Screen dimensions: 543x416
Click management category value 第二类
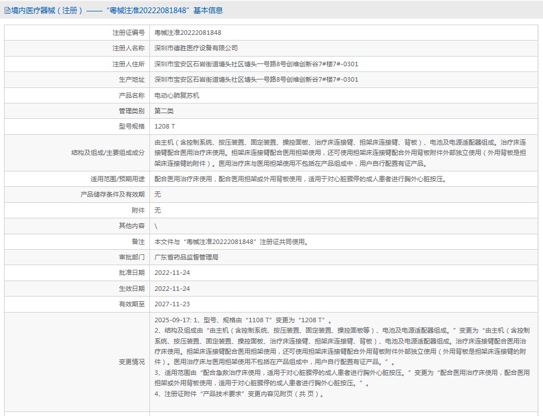(x=164, y=111)
